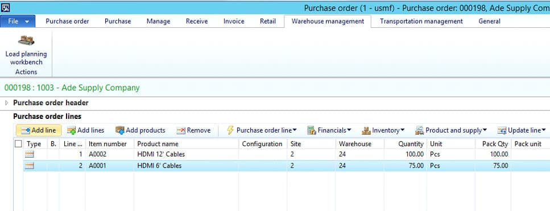Click Add products button
Viewport: 550px width, 211px height.
point(140,130)
